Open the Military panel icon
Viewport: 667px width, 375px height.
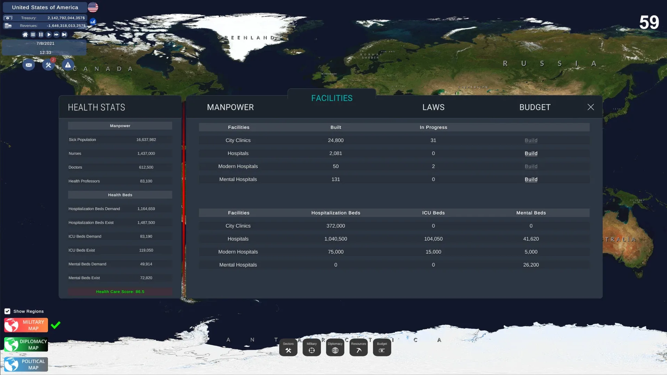(x=312, y=348)
